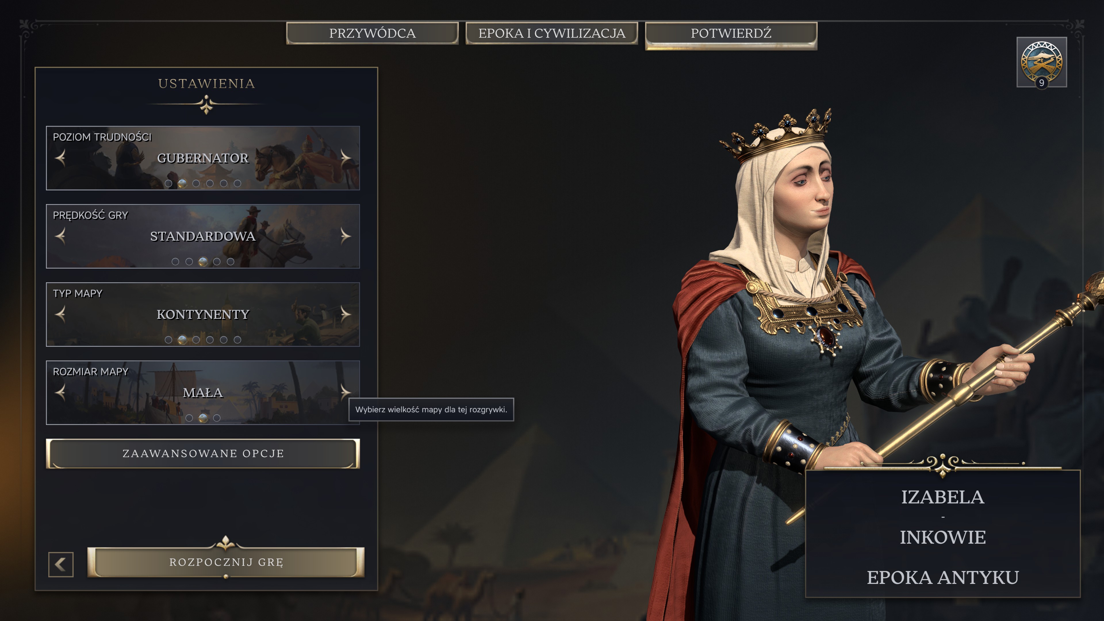Select the third map type dot

196,340
